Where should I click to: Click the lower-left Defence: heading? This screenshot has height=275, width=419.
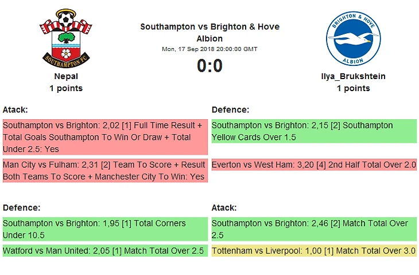coord(21,207)
